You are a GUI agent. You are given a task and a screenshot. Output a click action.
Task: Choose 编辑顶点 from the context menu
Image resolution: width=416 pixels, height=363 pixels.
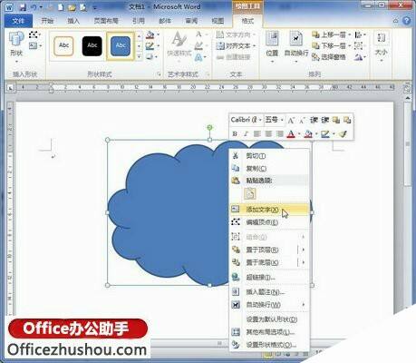(x=269, y=222)
